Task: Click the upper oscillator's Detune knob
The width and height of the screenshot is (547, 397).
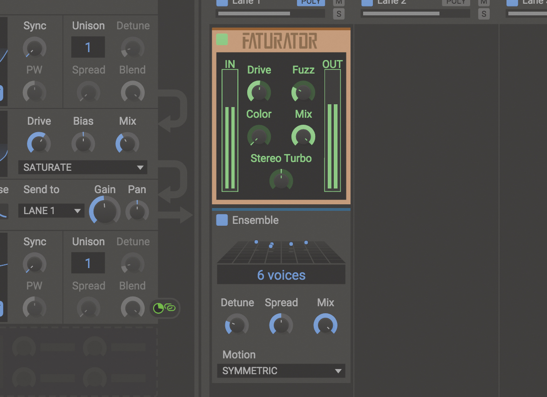Action: (133, 48)
